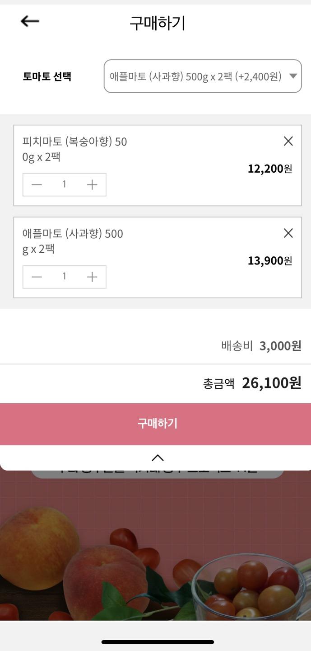Remove 피치마토 item with X icon
This screenshot has width=311, height=651.
[x=288, y=142]
